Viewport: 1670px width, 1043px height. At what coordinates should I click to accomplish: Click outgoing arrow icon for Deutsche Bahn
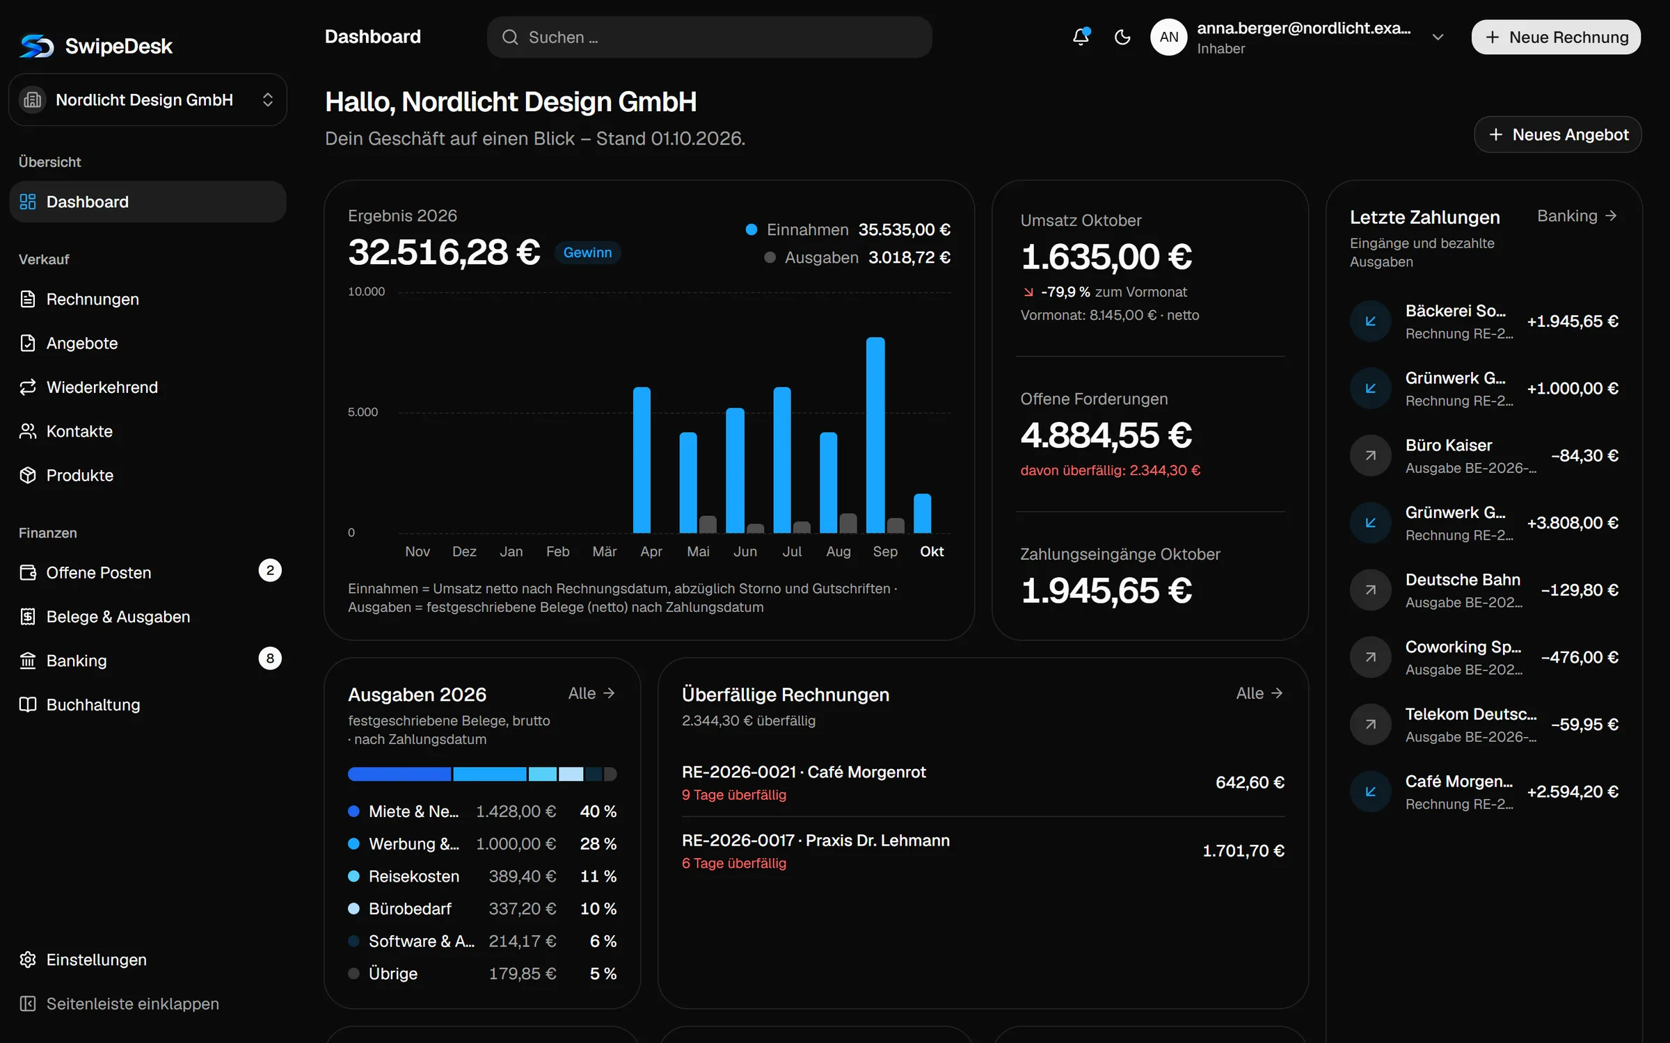1370,590
